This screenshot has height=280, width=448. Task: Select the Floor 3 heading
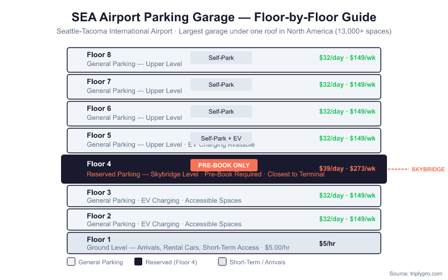(99, 192)
